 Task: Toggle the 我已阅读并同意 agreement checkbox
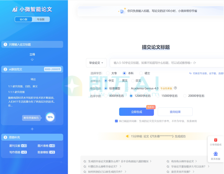click(116, 121)
